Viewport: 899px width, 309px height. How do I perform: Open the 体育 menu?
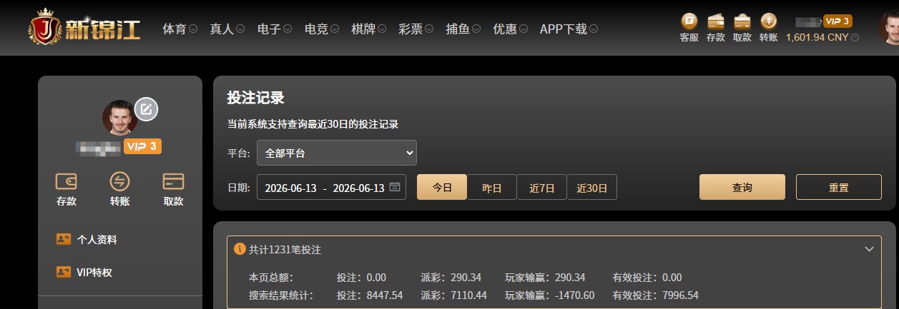[180, 29]
